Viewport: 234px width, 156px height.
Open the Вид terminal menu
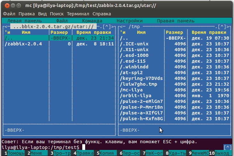point(42,14)
